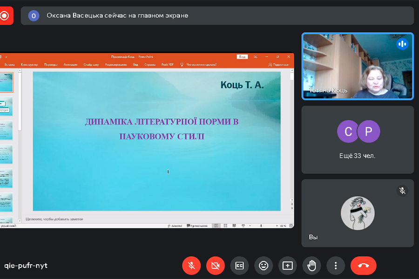Click the slide sorter view icon

225,226
